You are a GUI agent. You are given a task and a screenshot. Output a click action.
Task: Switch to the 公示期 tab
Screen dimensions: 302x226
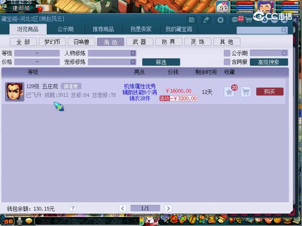coord(65,29)
